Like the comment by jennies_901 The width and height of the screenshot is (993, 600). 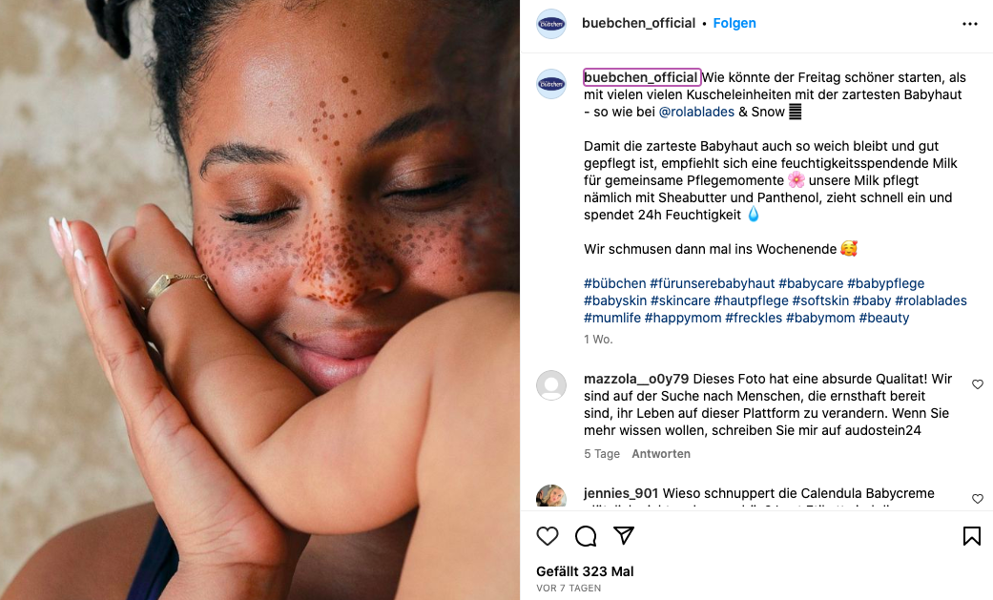click(x=977, y=499)
